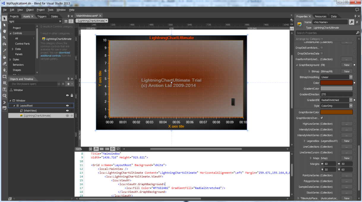
Task: Switch Assets panel to list view
Action: tap(71, 21)
